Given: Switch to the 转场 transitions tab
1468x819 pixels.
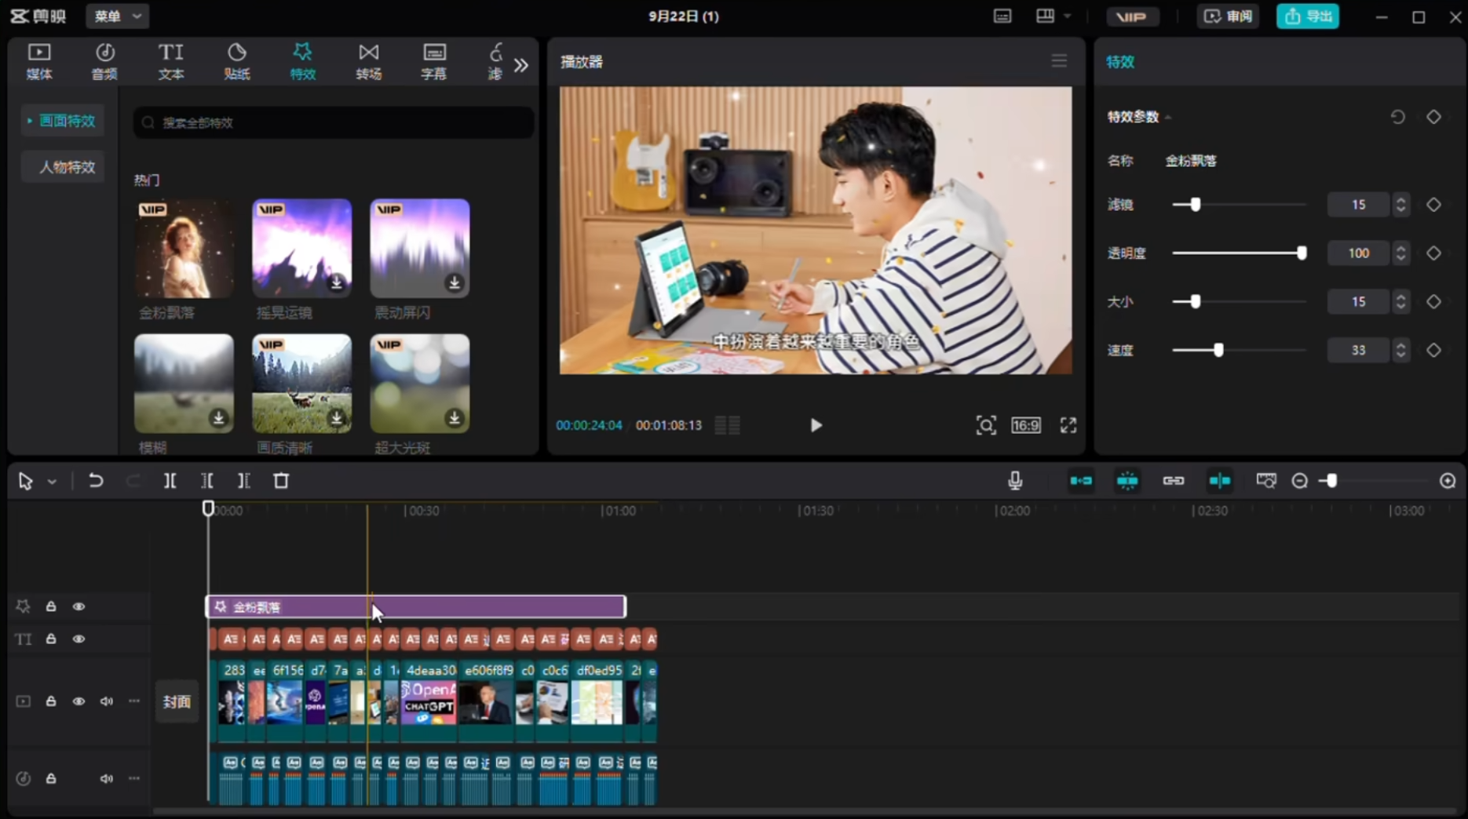Looking at the screenshot, I should point(368,61).
